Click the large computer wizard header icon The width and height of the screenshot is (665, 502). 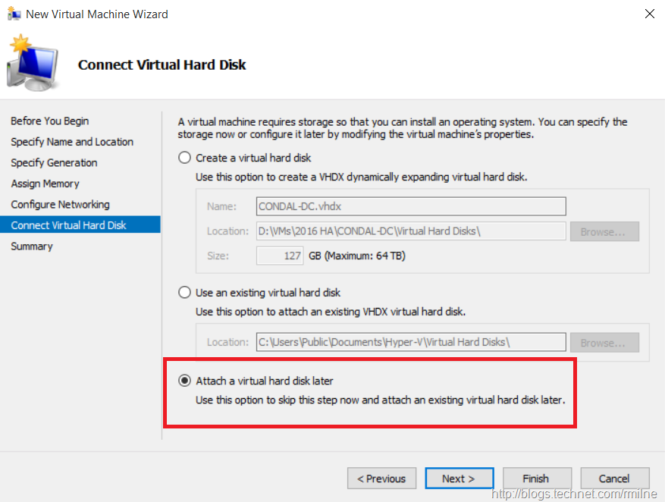(32, 65)
